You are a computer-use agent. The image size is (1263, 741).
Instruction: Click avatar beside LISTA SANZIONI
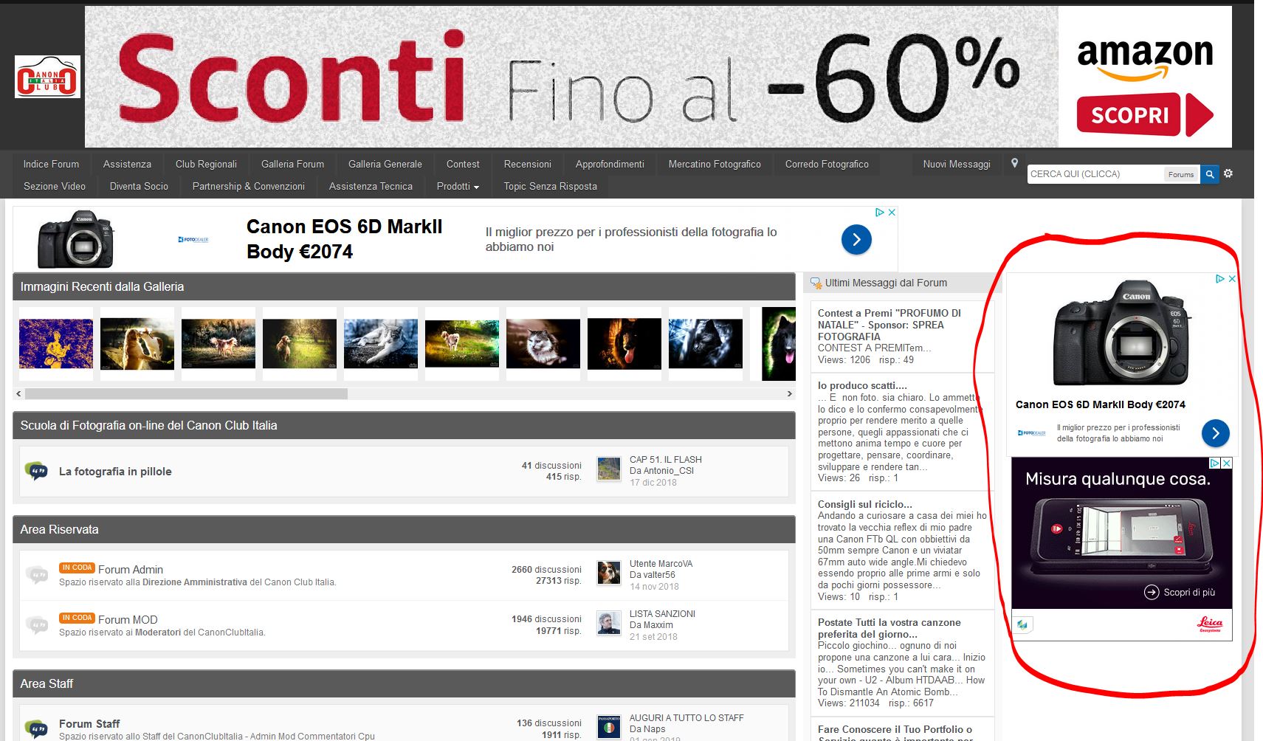click(x=609, y=623)
